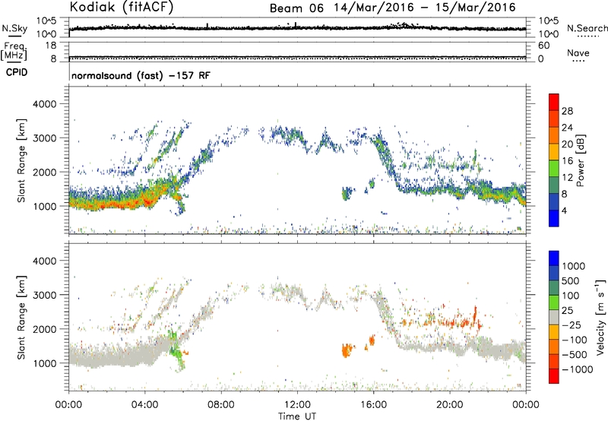Click the "N.Search" legend label
Viewport: 608px width, 421px height.
[587, 28]
